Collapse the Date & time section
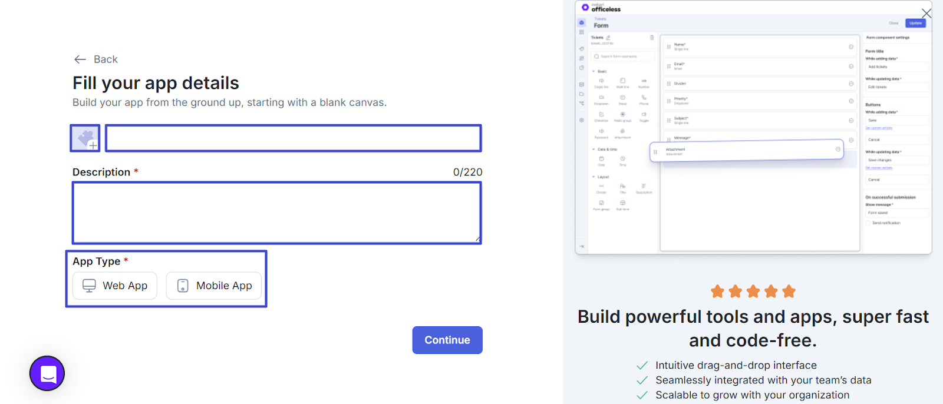Viewport: 943px width, 404px height. coord(594,150)
